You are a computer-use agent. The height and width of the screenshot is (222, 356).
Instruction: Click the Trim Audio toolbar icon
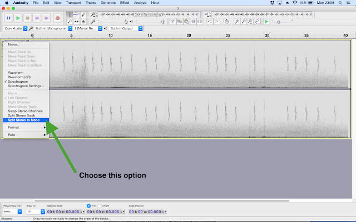tap(193, 22)
